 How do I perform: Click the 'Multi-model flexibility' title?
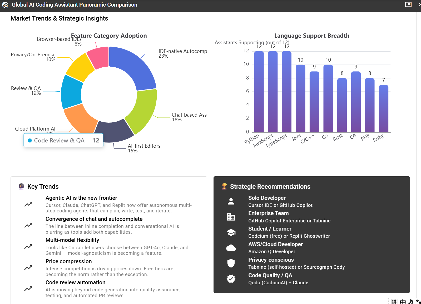click(x=72, y=240)
